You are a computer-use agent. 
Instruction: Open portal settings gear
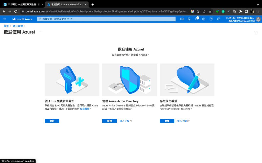[x=204, y=19]
